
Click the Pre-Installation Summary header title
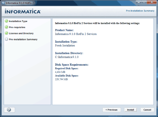point(140,11)
